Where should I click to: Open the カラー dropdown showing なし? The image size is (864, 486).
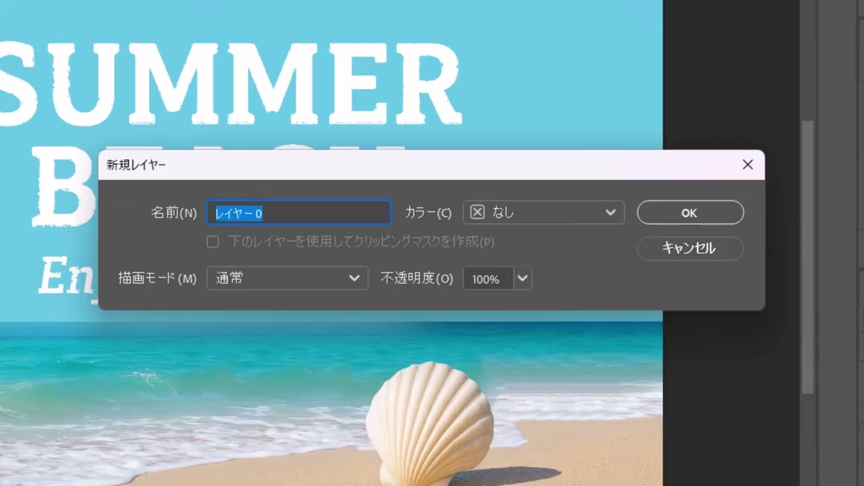[543, 213]
